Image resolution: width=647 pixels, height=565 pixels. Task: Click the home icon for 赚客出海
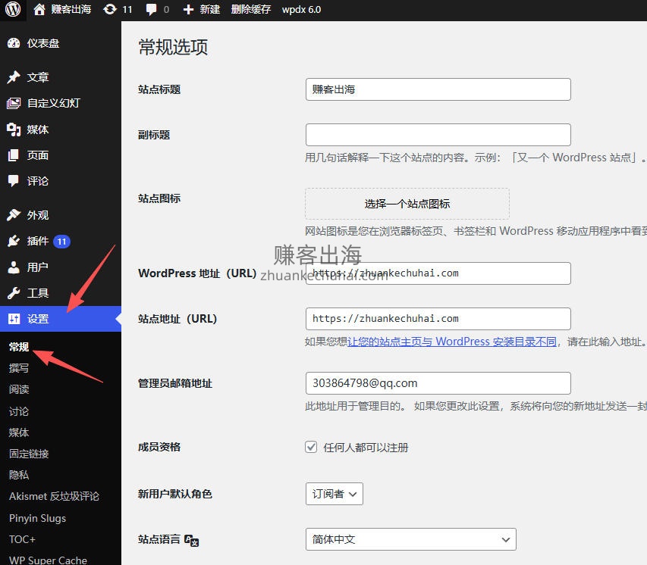point(39,10)
